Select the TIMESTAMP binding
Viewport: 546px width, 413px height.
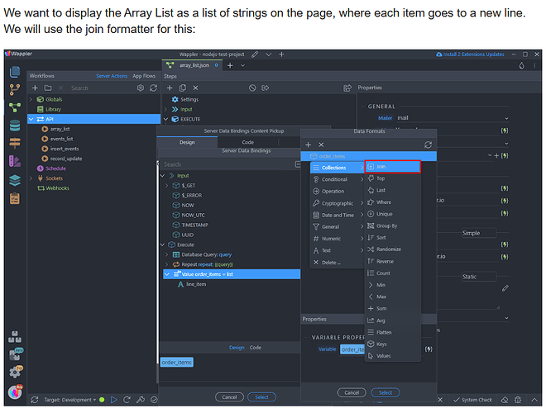pos(194,225)
